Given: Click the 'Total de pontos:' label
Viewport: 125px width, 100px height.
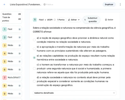Looking at the screenshot, I should [6, 19].
